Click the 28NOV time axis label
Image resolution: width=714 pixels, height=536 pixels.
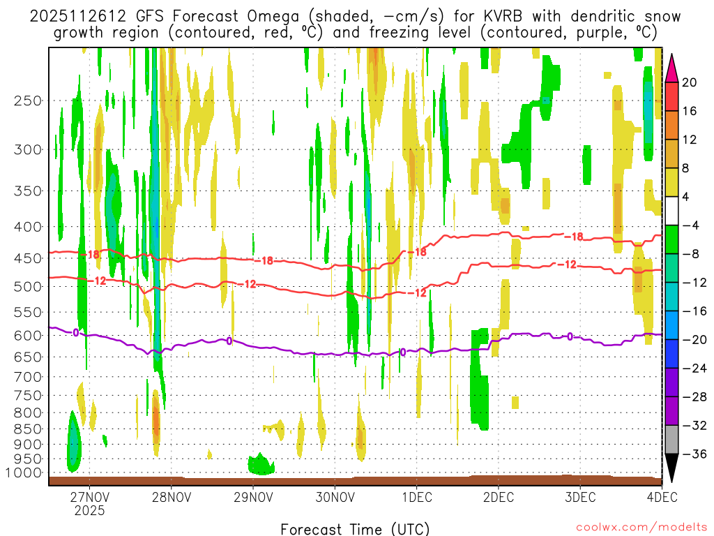(172, 497)
